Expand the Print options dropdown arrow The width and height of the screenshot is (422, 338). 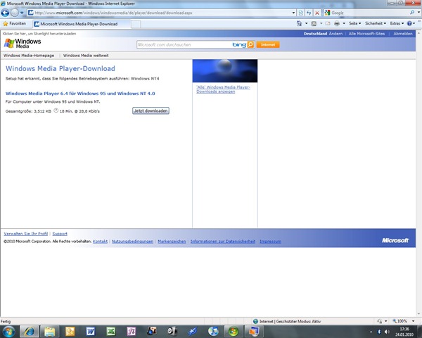(344, 23)
